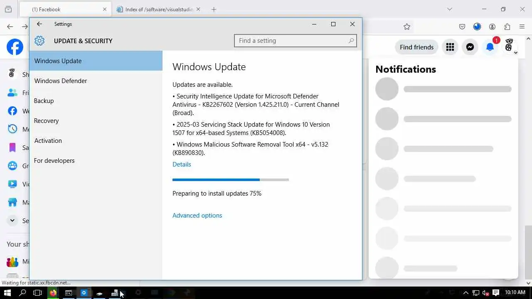Click the network tray icon
This screenshot has height=299, width=532.
(476, 293)
